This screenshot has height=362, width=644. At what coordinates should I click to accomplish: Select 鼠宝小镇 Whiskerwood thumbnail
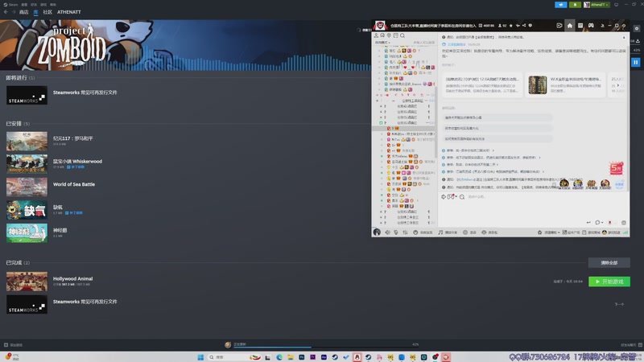(27, 164)
